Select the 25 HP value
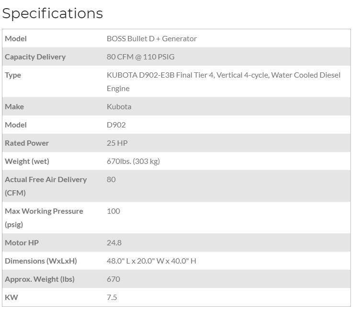Screen dimensions: 360x311 click(117, 143)
